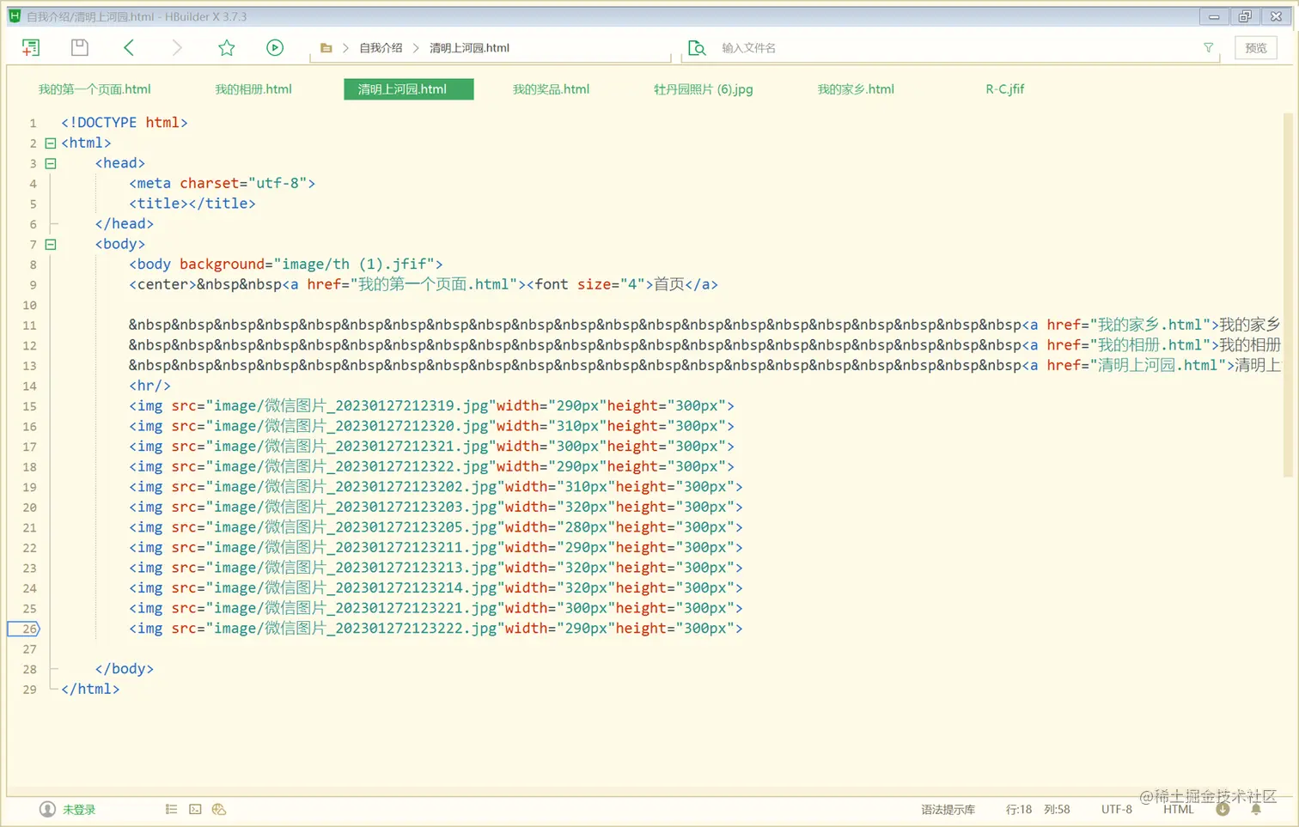Click the notification bell icon
The width and height of the screenshot is (1299, 827).
(x=1256, y=809)
